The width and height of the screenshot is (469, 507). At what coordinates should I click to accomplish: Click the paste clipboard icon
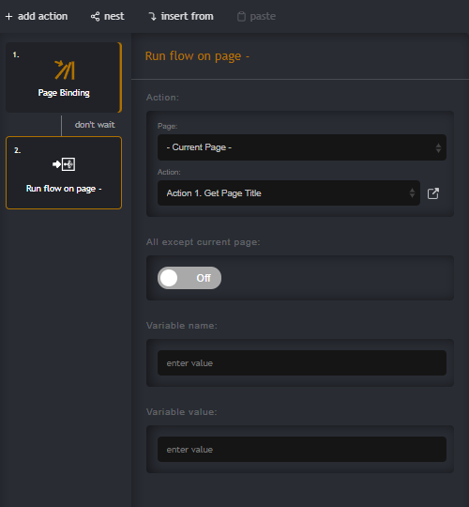(241, 17)
